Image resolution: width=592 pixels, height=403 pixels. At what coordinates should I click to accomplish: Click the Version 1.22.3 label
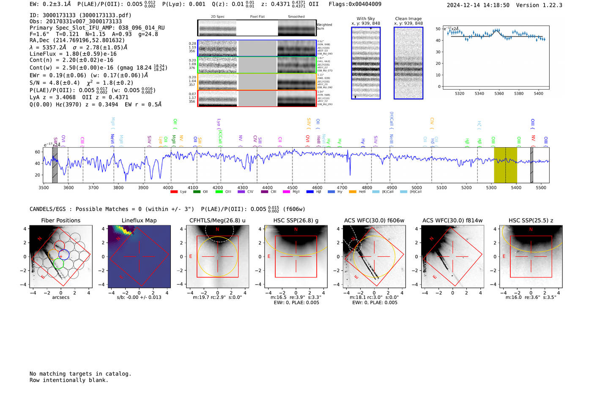click(539, 5)
